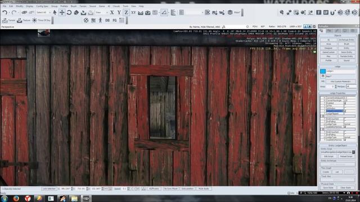The height and width of the screenshot is (202, 360).
Task: Toggle the Enabled property checkbox
Action: pyautogui.click(x=345, y=103)
